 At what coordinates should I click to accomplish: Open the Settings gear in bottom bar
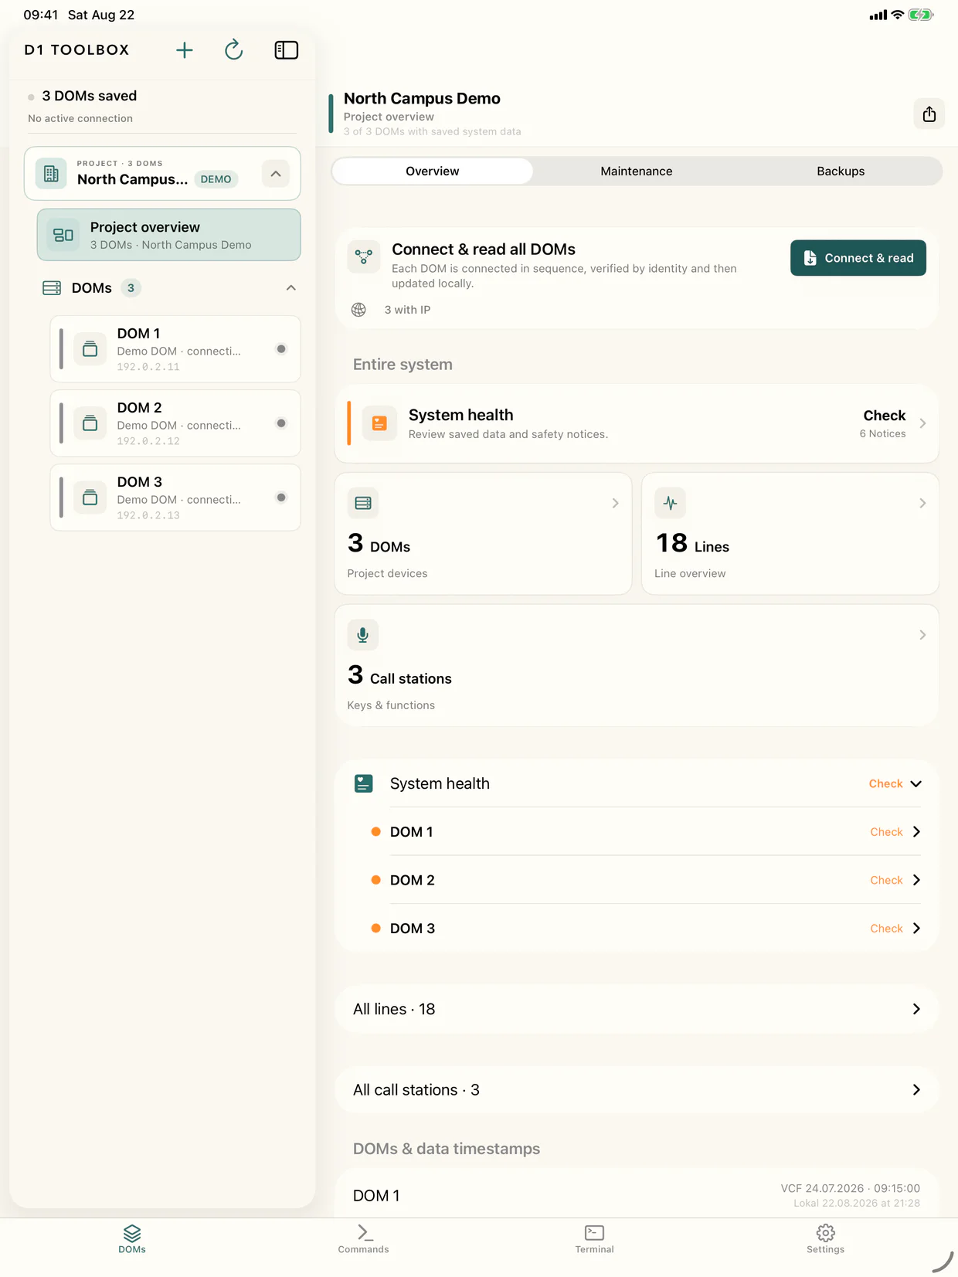[x=825, y=1238]
